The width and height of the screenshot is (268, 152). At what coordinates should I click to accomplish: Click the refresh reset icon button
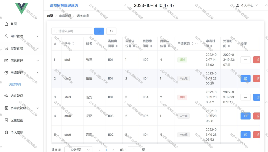pos(111,31)
